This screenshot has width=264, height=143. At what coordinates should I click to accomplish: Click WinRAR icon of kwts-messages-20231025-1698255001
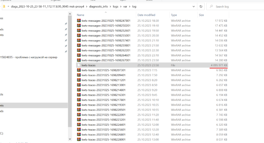78,35
